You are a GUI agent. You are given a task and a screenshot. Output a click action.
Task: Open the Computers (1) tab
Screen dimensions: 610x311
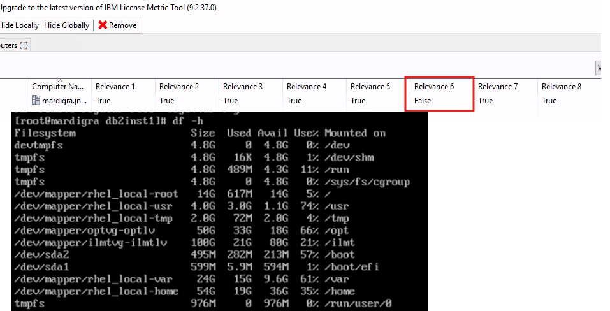pyautogui.click(x=14, y=45)
